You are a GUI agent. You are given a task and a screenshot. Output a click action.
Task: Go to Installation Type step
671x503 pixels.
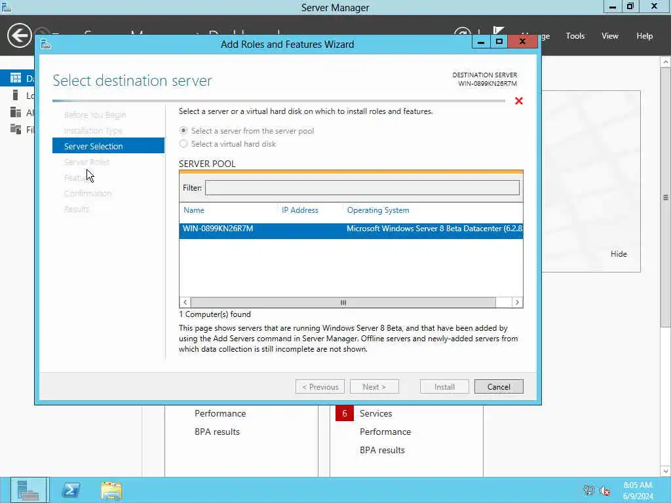tap(93, 130)
